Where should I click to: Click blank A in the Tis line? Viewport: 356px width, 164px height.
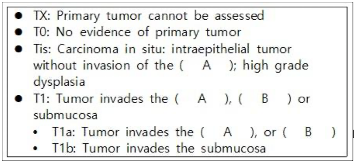[206, 66]
